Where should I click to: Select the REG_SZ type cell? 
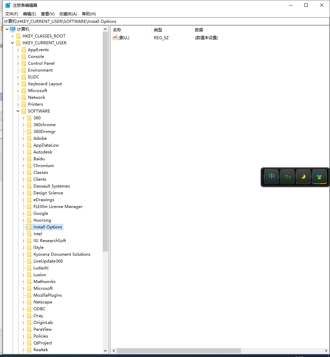[x=161, y=38]
